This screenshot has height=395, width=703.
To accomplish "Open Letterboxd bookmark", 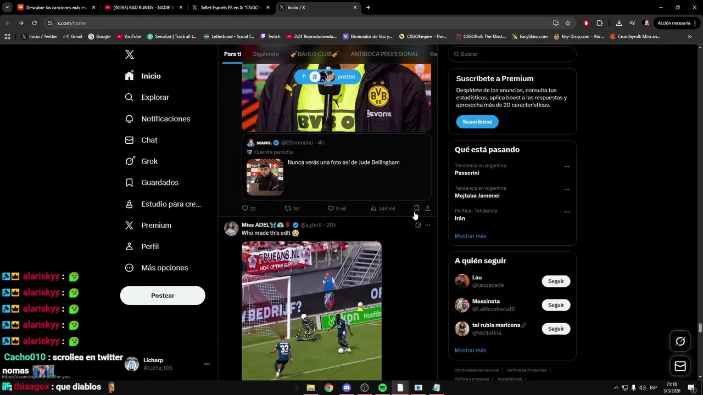I will coord(228,36).
